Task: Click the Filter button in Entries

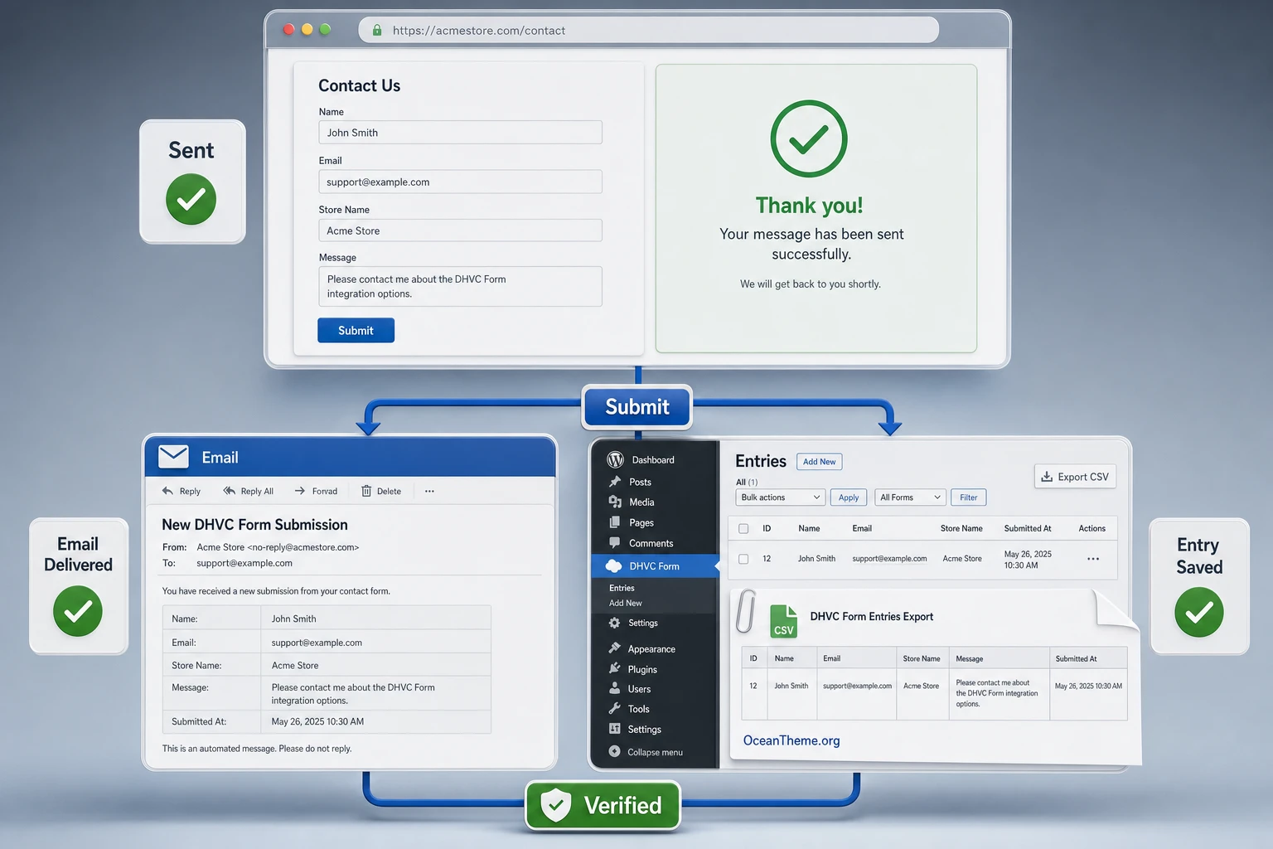Action: point(968,497)
